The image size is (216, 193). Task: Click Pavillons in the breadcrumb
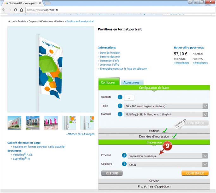[x=60, y=21]
